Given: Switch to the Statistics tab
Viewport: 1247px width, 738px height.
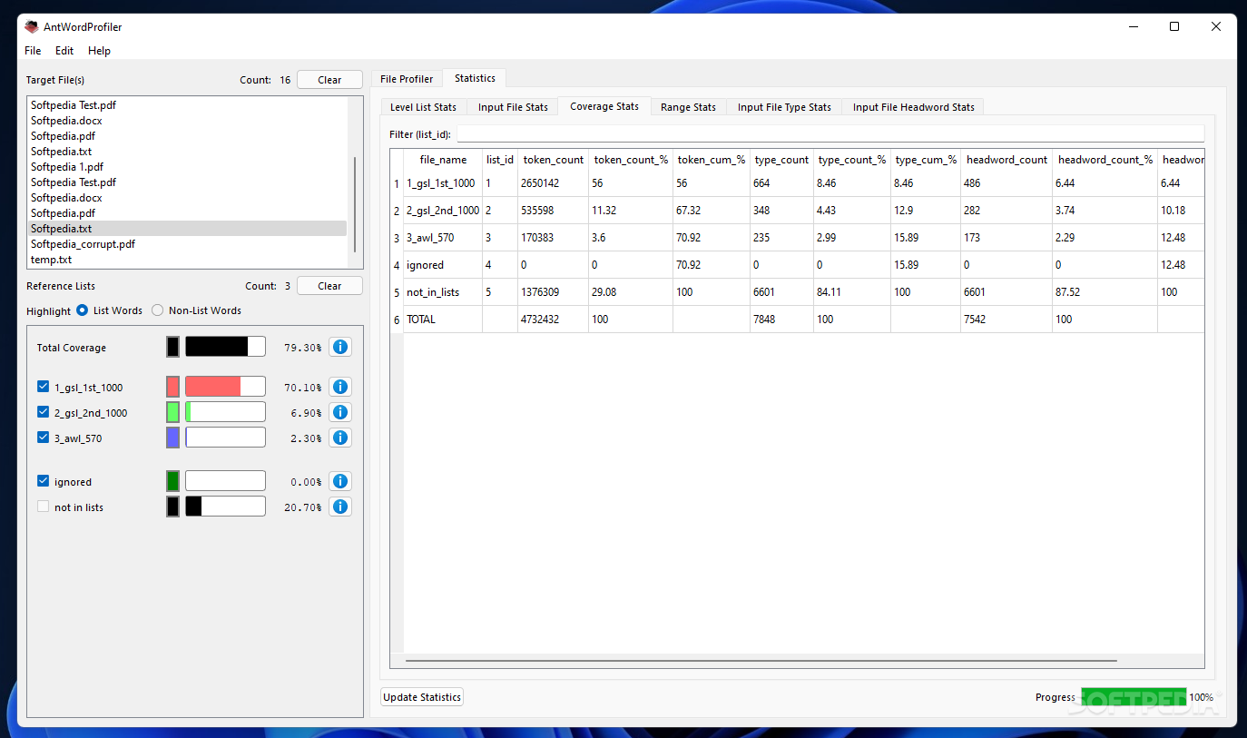Looking at the screenshot, I should (x=475, y=78).
